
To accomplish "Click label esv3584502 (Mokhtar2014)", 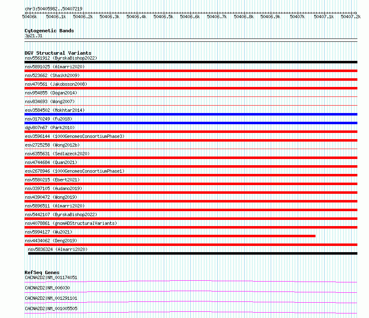I will click(55, 110).
